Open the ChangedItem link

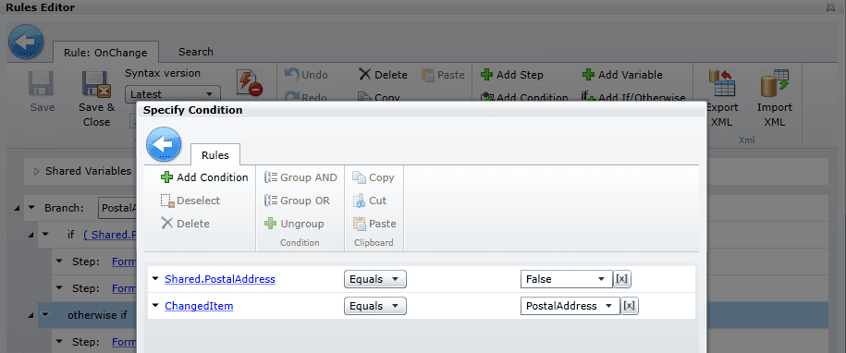click(x=199, y=306)
